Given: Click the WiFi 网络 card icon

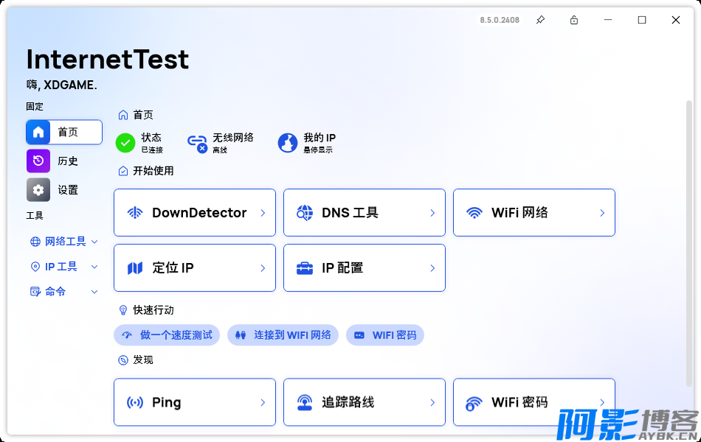Looking at the screenshot, I should pyautogui.click(x=474, y=213).
